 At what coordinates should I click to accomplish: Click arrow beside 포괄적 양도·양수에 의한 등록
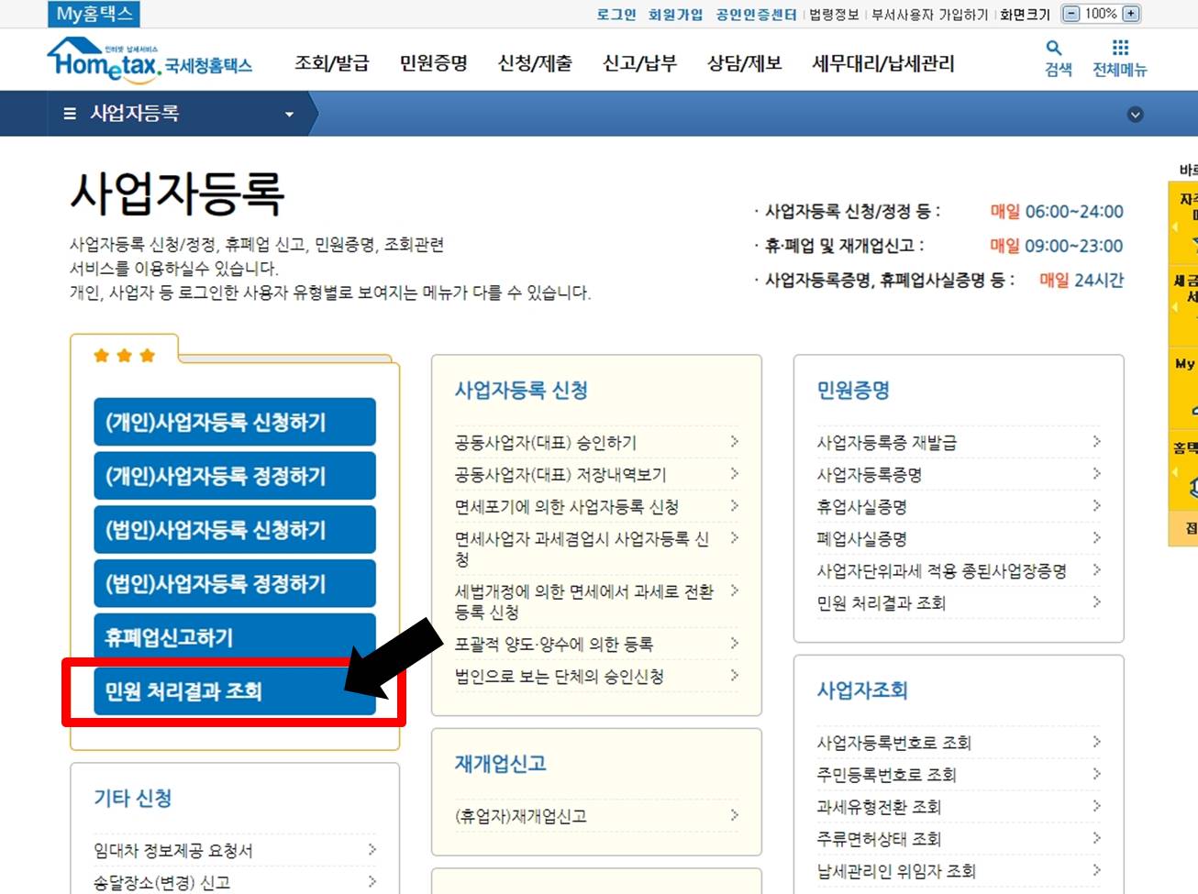click(x=735, y=644)
